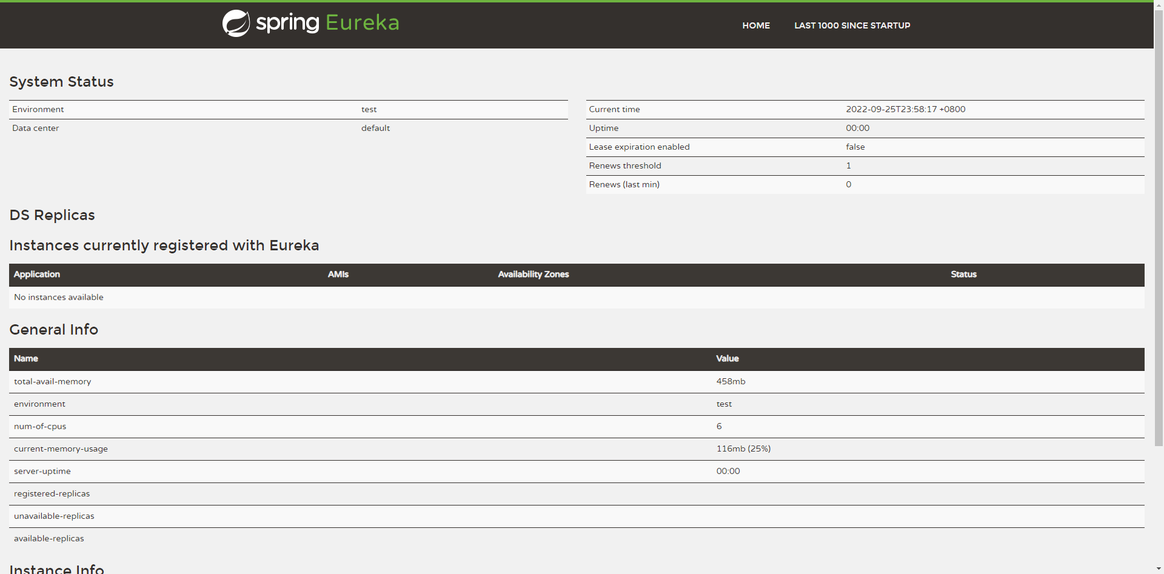
Task: Click the "AMIs" column header
Action: coord(338,275)
